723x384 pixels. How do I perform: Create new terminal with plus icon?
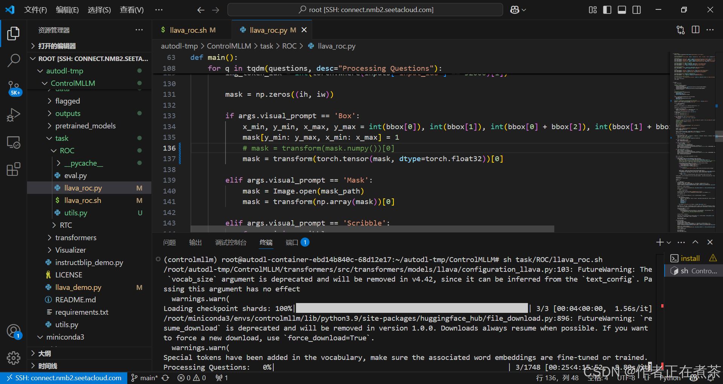pyautogui.click(x=660, y=242)
